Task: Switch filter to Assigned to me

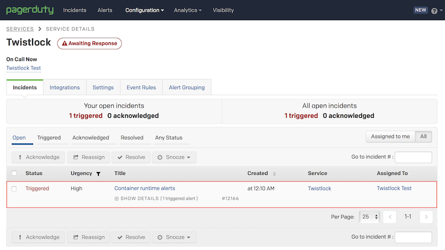Action: [x=390, y=137]
